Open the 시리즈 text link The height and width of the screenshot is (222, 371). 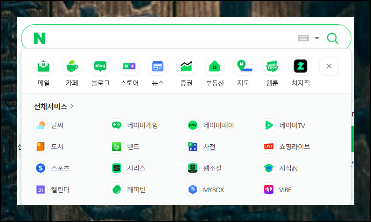[136, 168]
